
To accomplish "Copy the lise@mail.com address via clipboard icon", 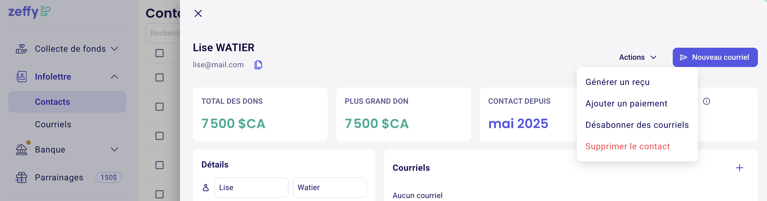I will 258,65.
